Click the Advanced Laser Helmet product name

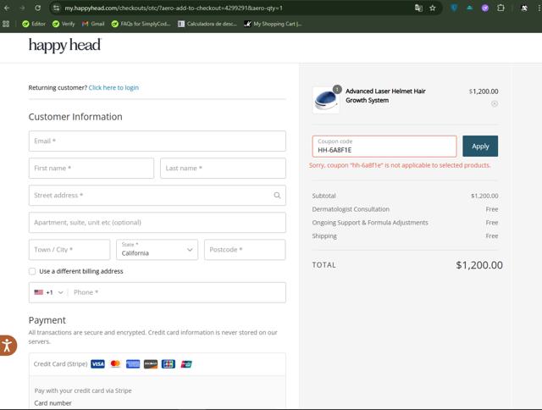(385, 96)
